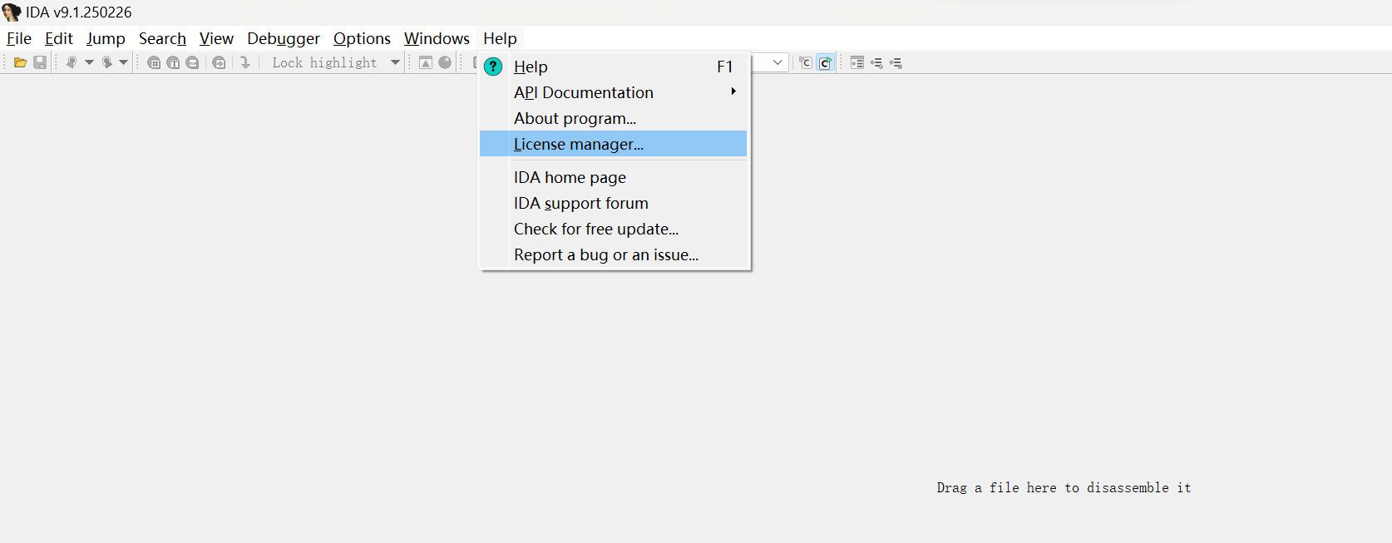The image size is (1392, 543).
Task: Open the Jump menu
Action: [106, 38]
